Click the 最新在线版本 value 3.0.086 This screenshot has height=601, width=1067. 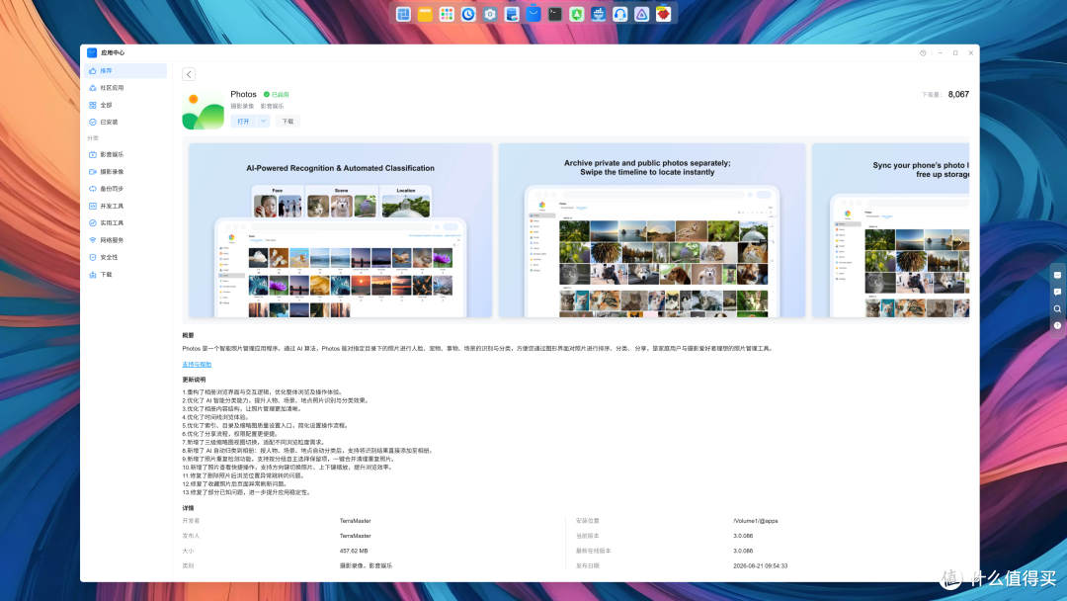[743, 551]
